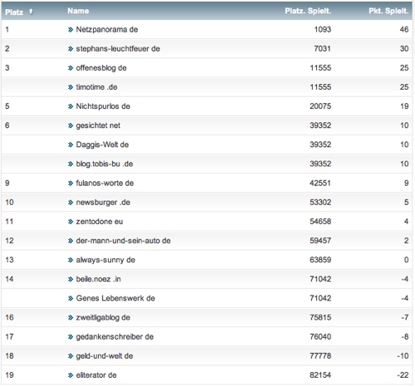Select the value 82154 in eliterator row
Screen dimensions: 415x387
click(320, 375)
